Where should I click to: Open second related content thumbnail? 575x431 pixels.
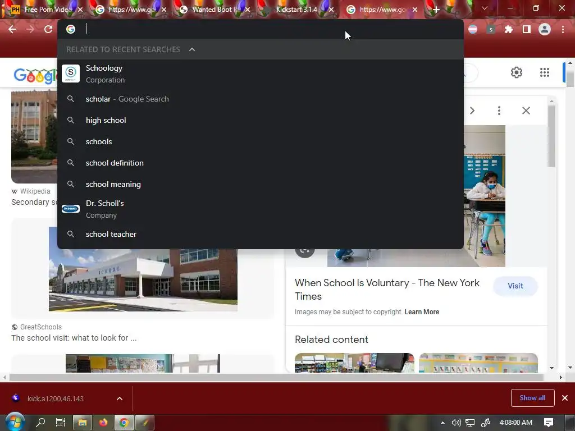(x=478, y=363)
